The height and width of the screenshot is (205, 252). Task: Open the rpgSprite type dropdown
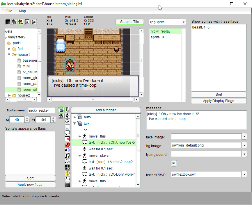point(183,22)
